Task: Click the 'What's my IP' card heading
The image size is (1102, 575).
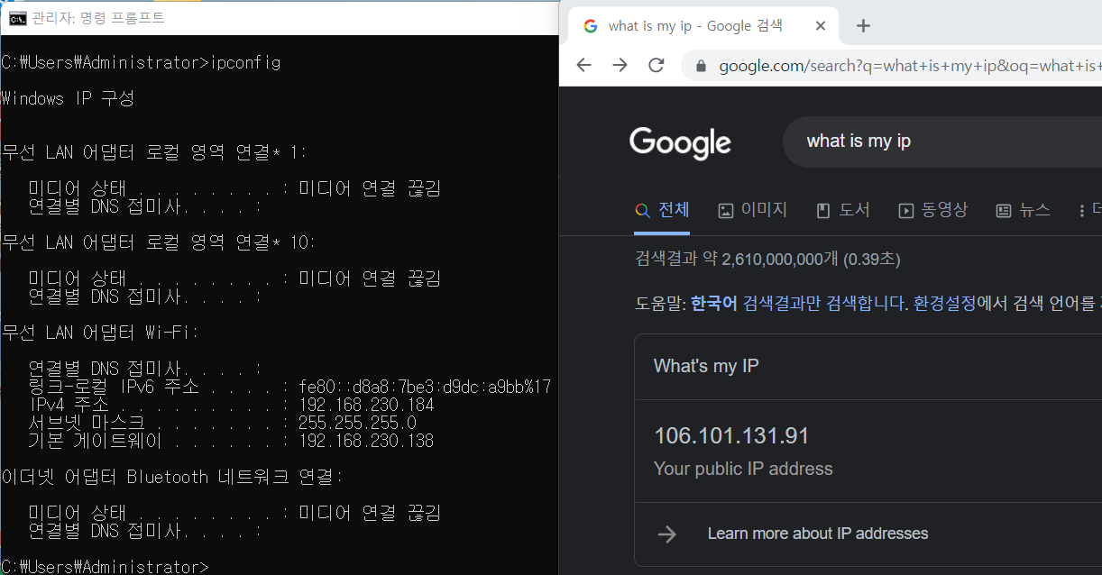Action: point(706,366)
